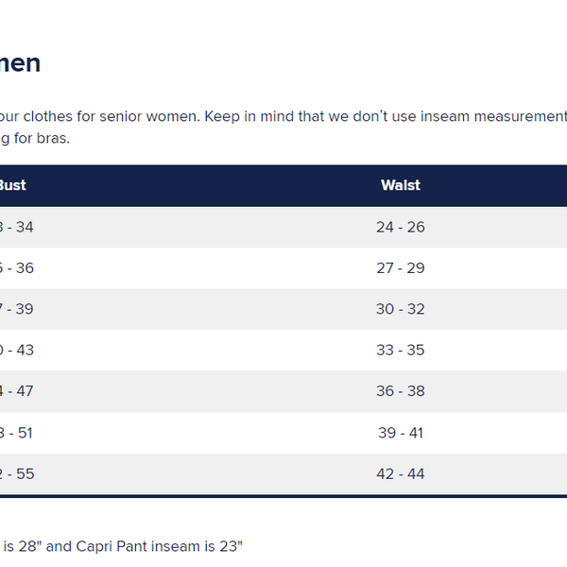Screen dimensions: 567x567
Task: Click the 33 - 35 waist value
Action: (x=400, y=351)
